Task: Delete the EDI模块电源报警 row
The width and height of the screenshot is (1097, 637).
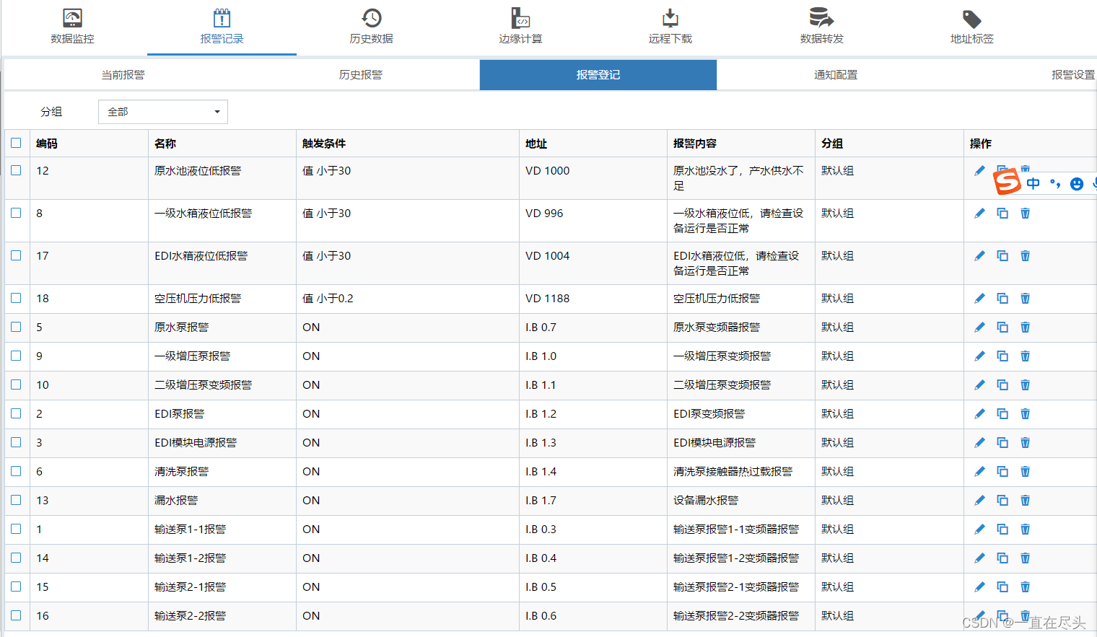Action: click(x=1025, y=443)
